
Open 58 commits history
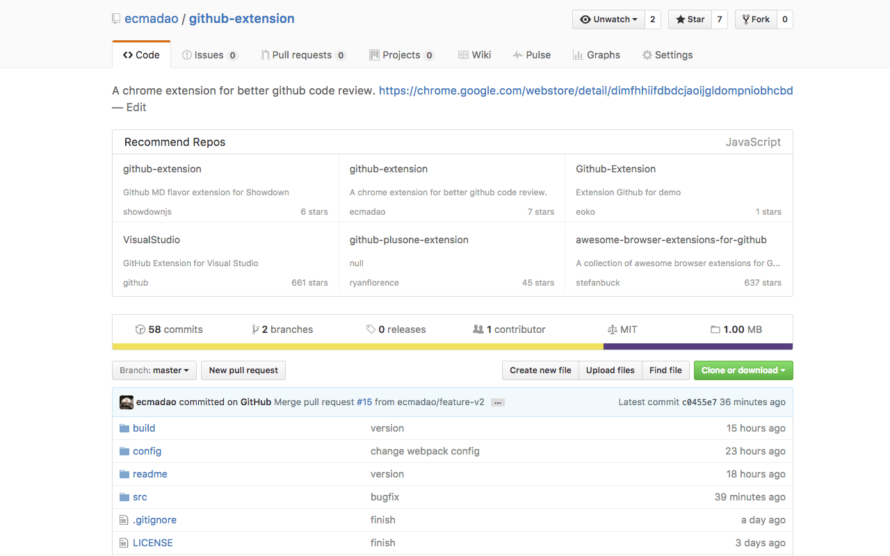pos(169,329)
